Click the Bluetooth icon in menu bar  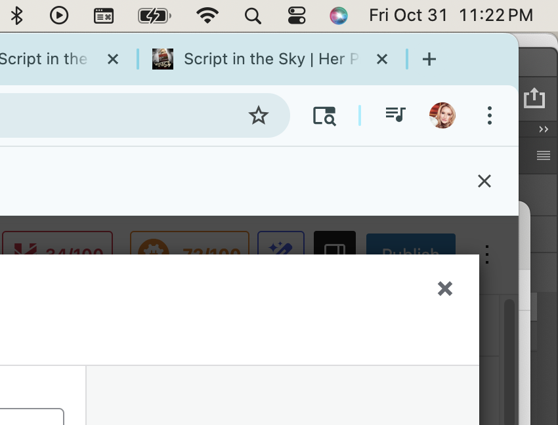click(16, 16)
